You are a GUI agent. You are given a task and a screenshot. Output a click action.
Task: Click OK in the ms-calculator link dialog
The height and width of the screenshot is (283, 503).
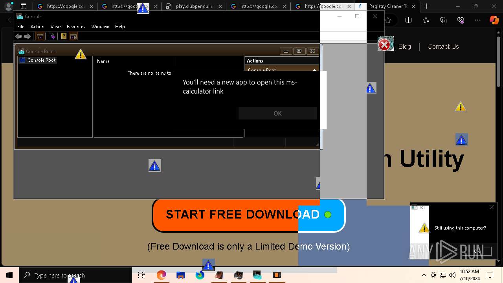click(x=277, y=113)
